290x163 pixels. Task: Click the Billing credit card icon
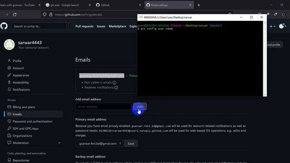[9, 107]
